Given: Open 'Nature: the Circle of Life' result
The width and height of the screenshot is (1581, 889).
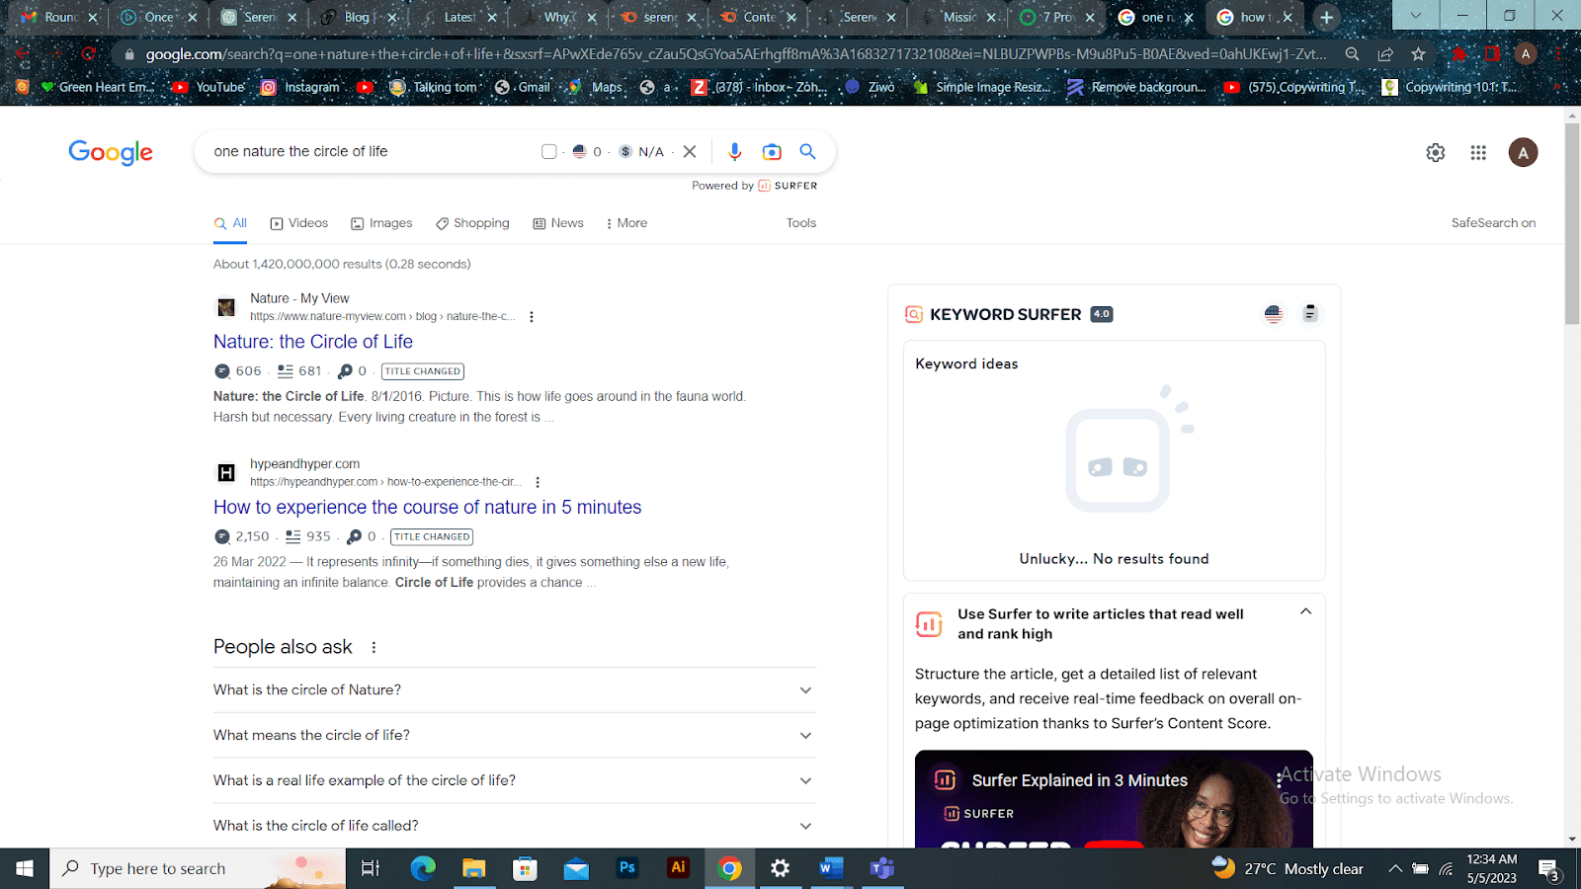Looking at the screenshot, I should tap(313, 342).
